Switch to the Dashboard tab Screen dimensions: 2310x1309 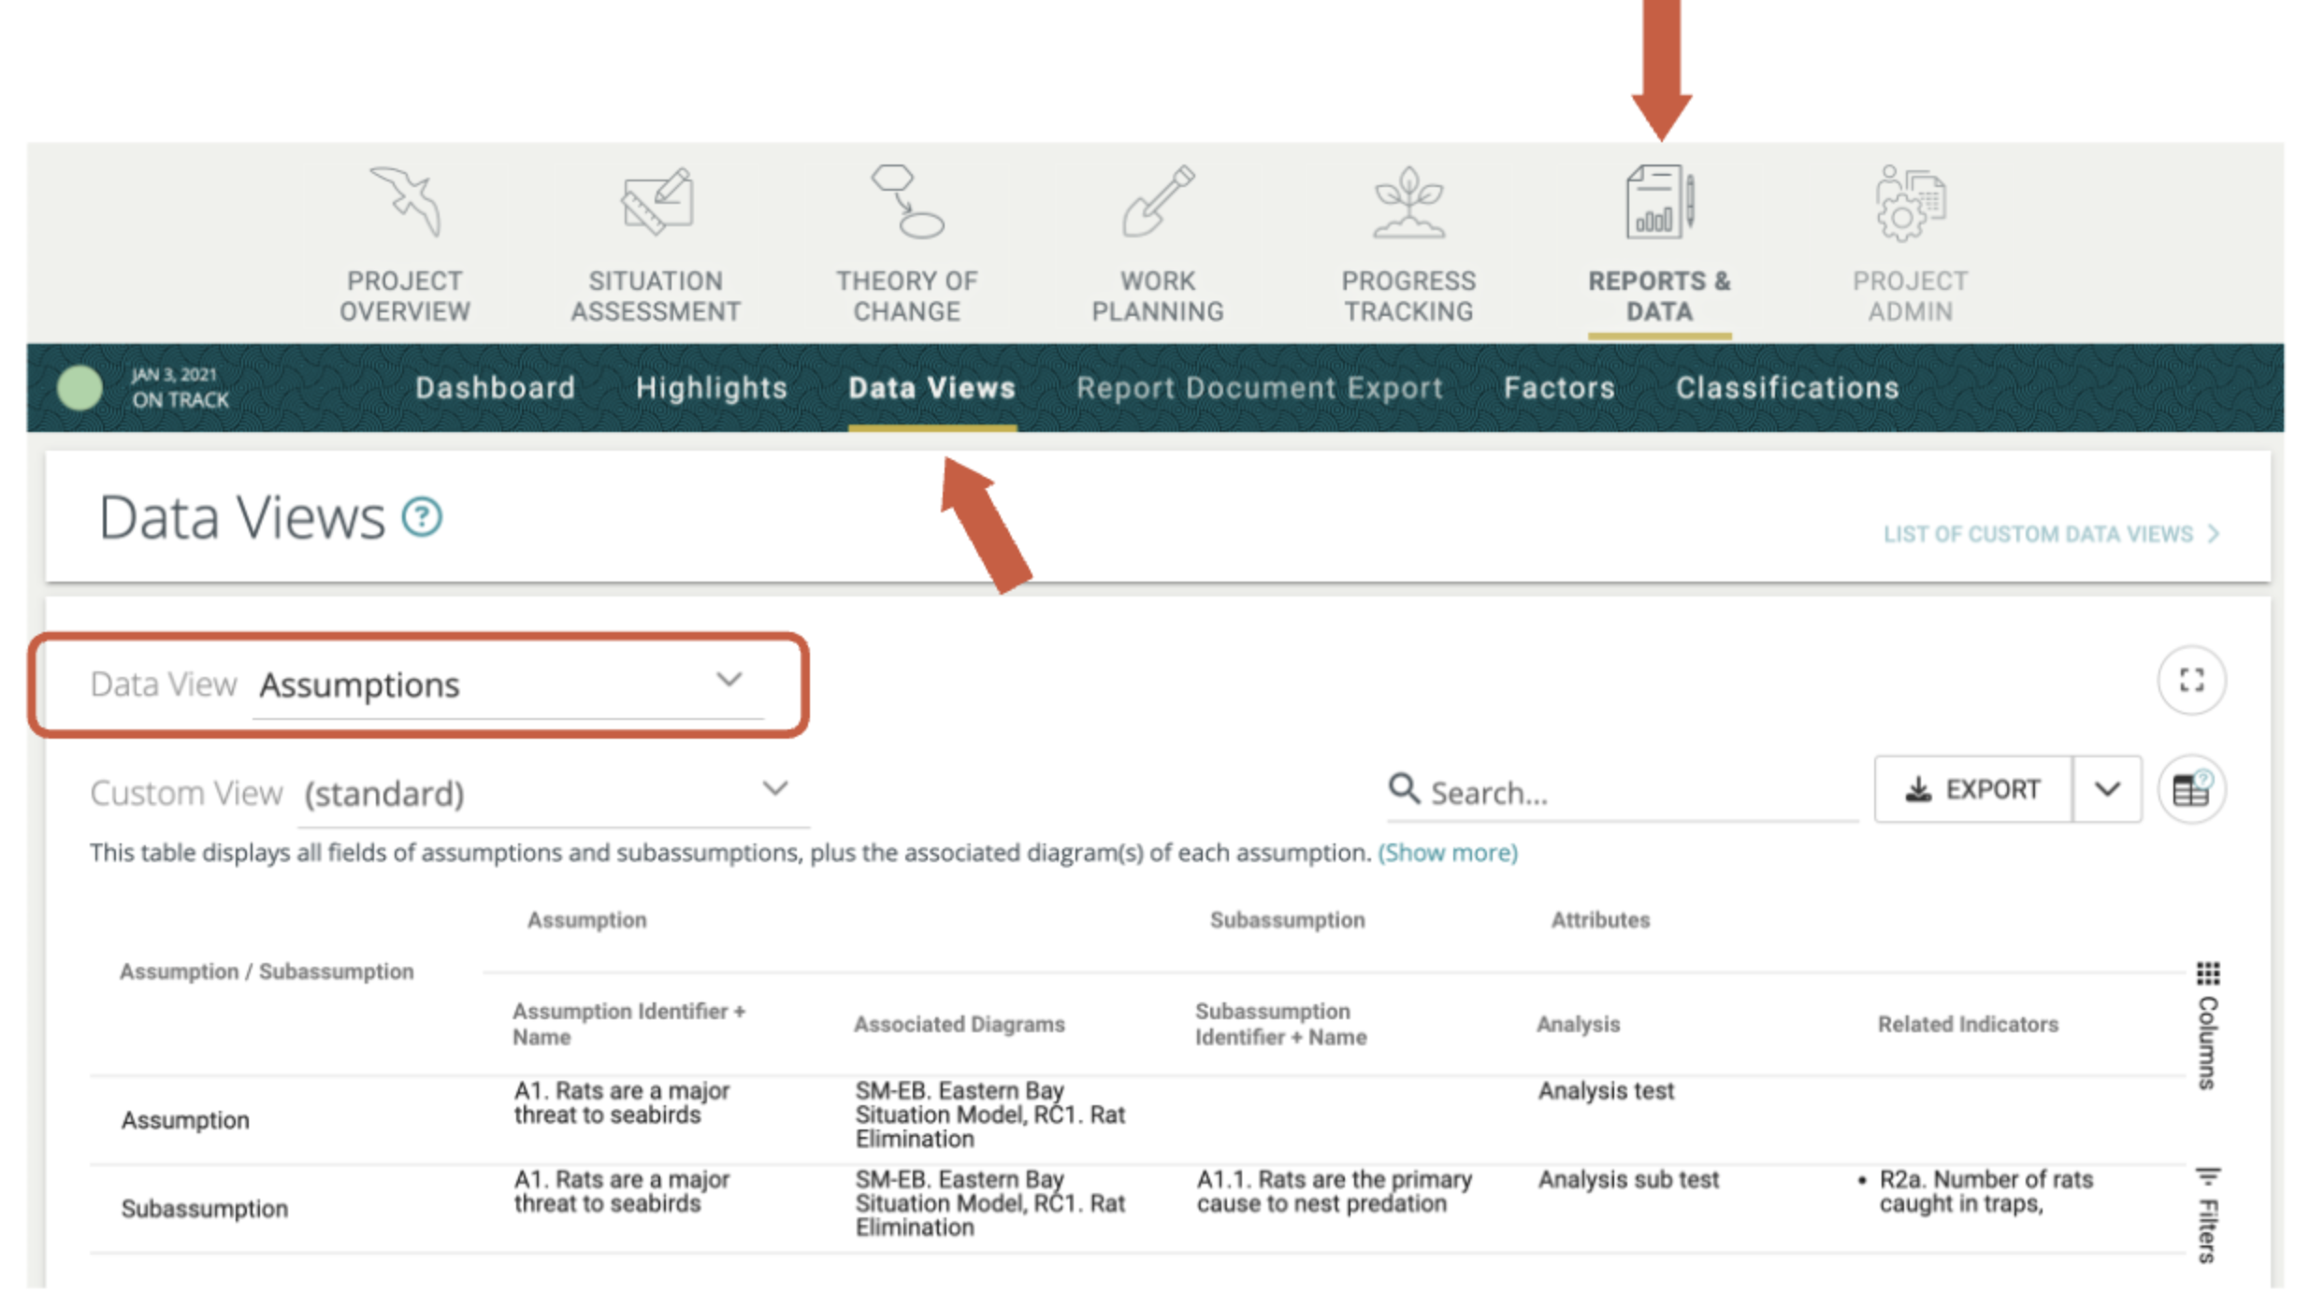pos(495,388)
